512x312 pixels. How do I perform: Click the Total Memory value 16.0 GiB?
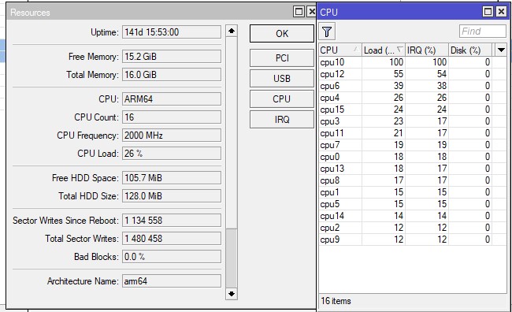(172, 75)
